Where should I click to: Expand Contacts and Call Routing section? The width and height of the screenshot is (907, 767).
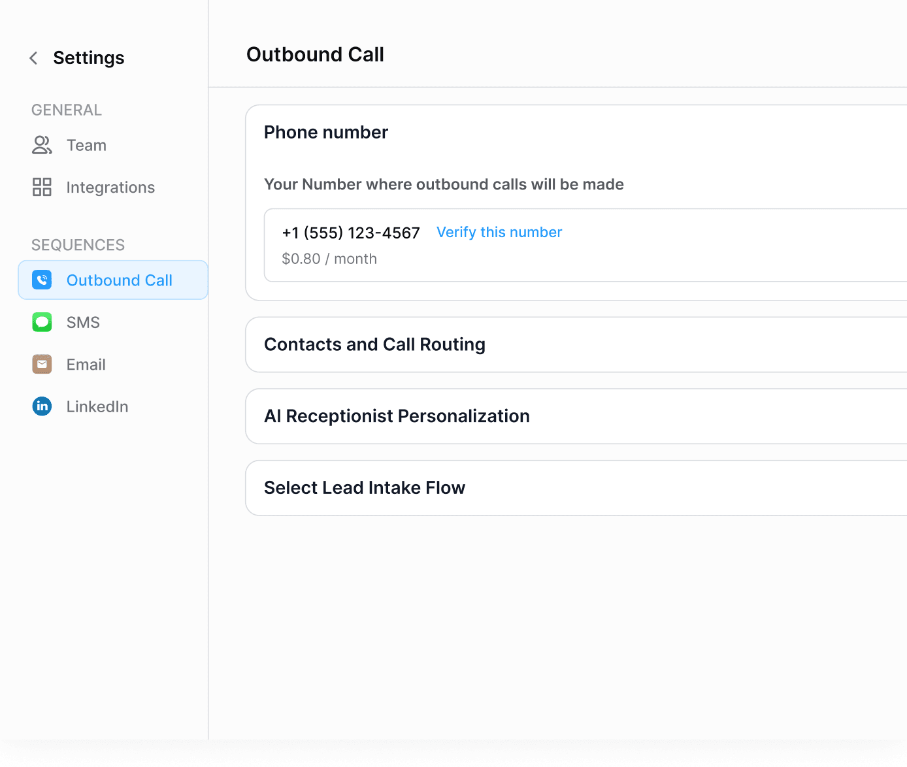(x=374, y=344)
